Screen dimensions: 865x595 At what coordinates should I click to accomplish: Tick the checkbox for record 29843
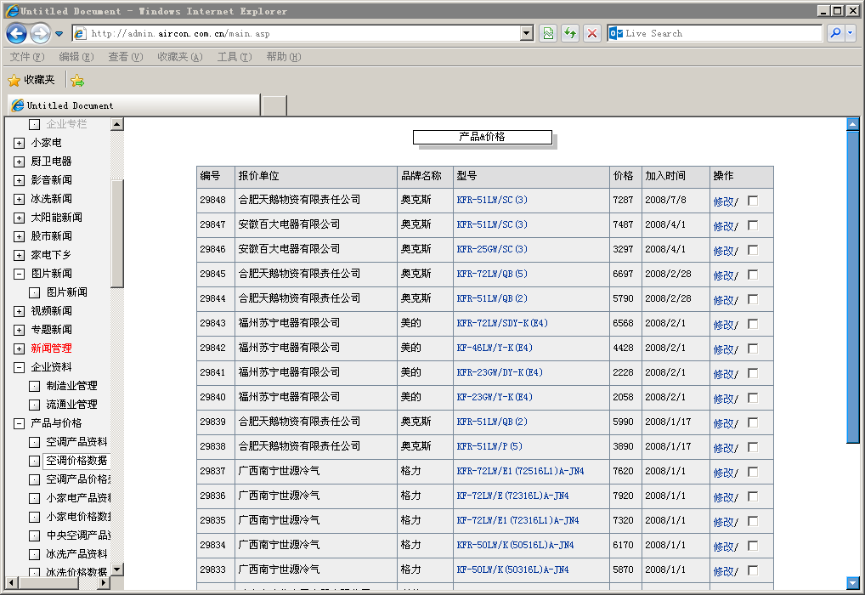point(753,324)
